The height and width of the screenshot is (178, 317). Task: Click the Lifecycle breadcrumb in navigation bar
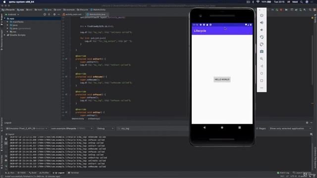[8, 10]
